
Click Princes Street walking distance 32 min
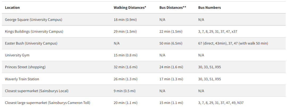tap(125, 67)
